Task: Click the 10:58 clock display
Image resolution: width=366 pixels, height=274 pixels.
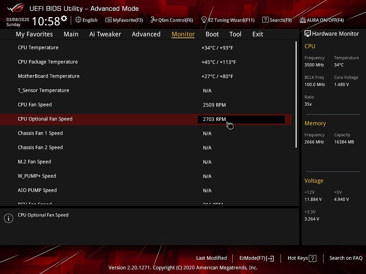Action: (x=46, y=21)
